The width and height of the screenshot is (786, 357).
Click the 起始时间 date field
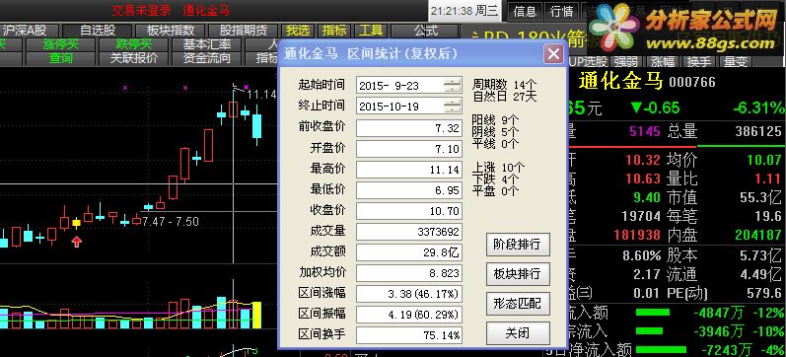400,85
